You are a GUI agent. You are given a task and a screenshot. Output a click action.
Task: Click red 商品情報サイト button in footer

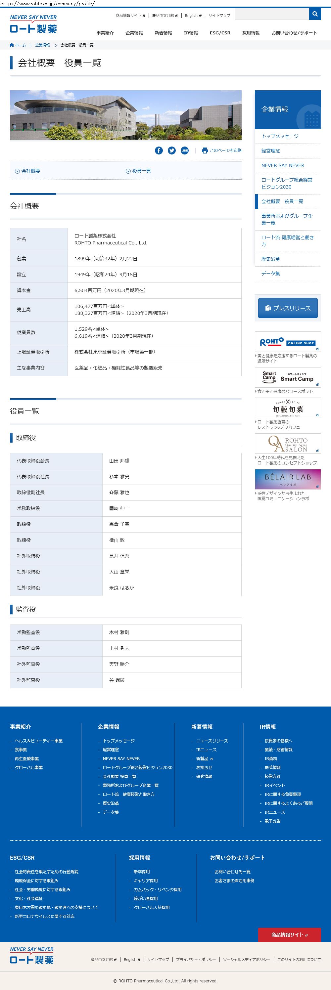pos(290,935)
